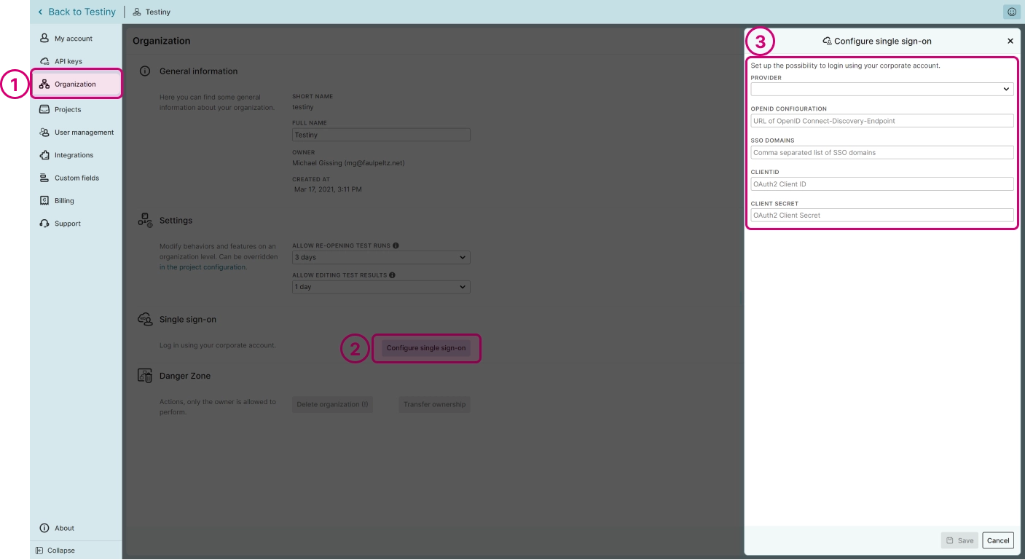The height and width of the screenshot is (560, 1025).
Task: Click the info icon beside Allow Re-opening Test Runs
Action: (x=396, y=245)
